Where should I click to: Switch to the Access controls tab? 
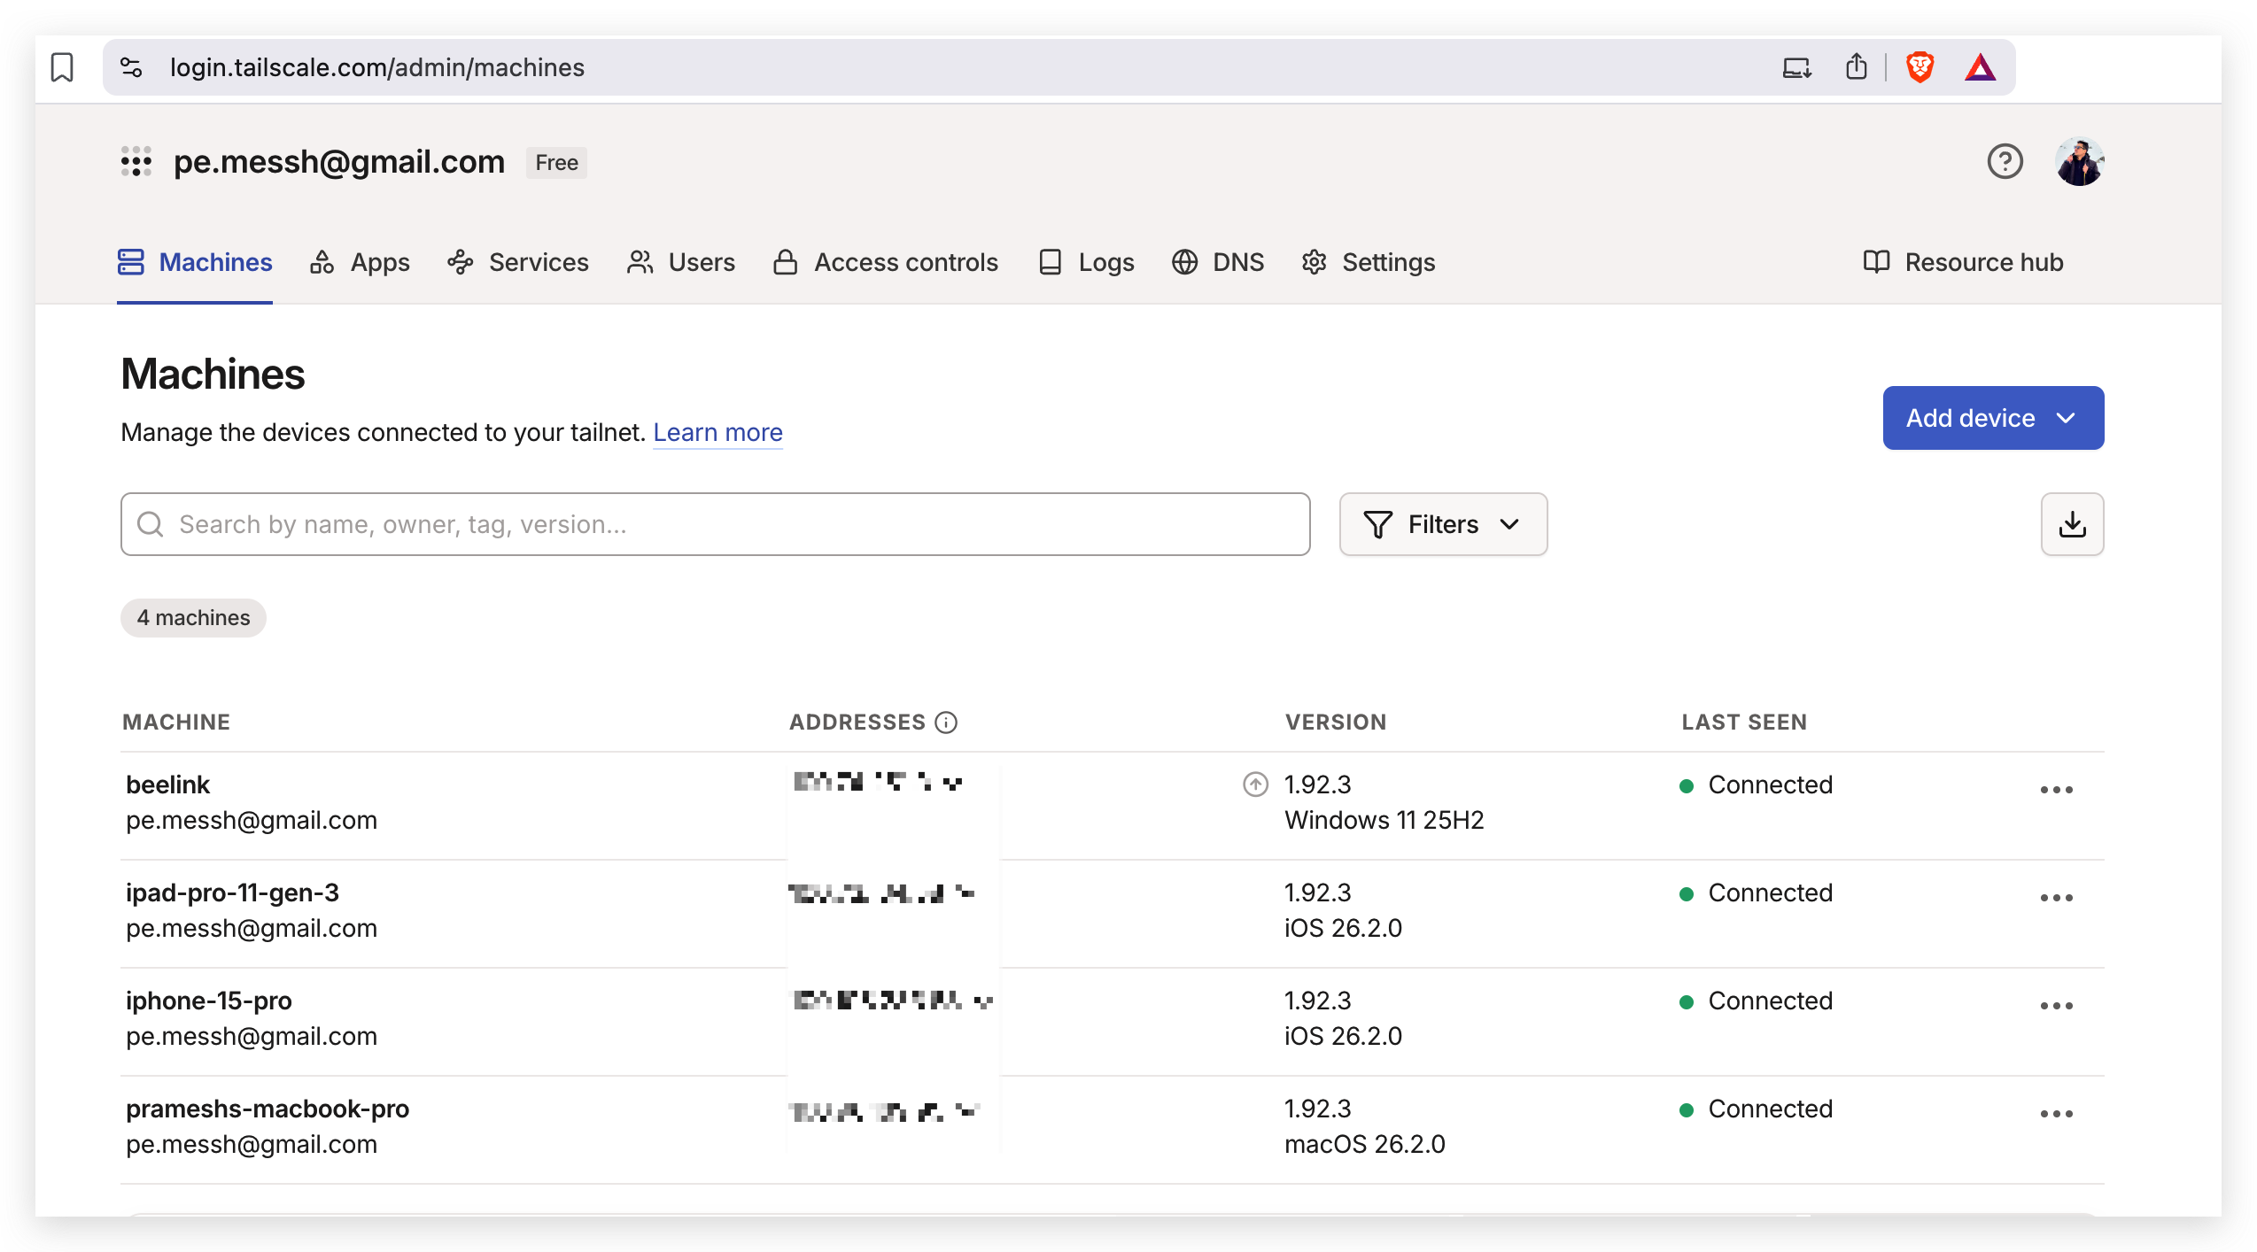[x=886, y=262]
